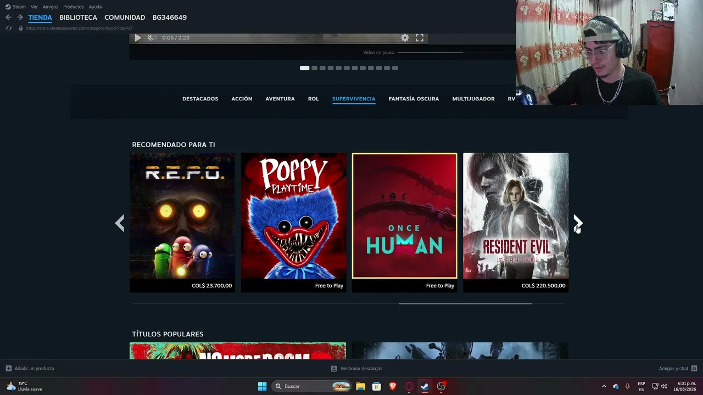
Task: Click the Gestionar descargas download icon
Action: pyautogui.click(x=334, y=369)
